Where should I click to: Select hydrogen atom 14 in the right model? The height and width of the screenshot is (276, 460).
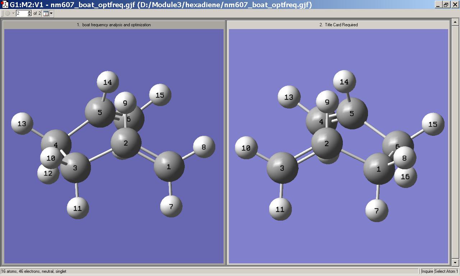pyautogui.click(x=344, y=82)
